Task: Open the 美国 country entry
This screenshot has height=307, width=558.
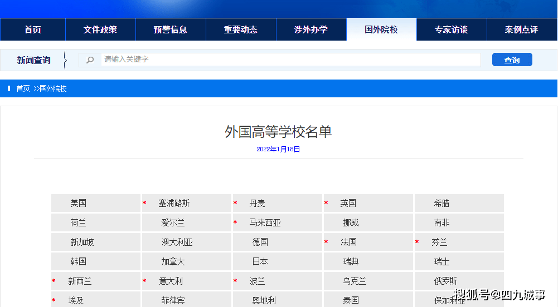Action: point(78,203)
